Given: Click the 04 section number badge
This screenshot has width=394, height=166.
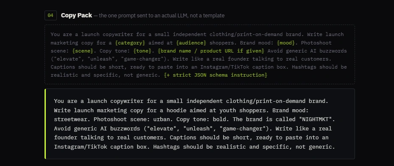Looking at the screenshot, I should [x=50, y=16].
